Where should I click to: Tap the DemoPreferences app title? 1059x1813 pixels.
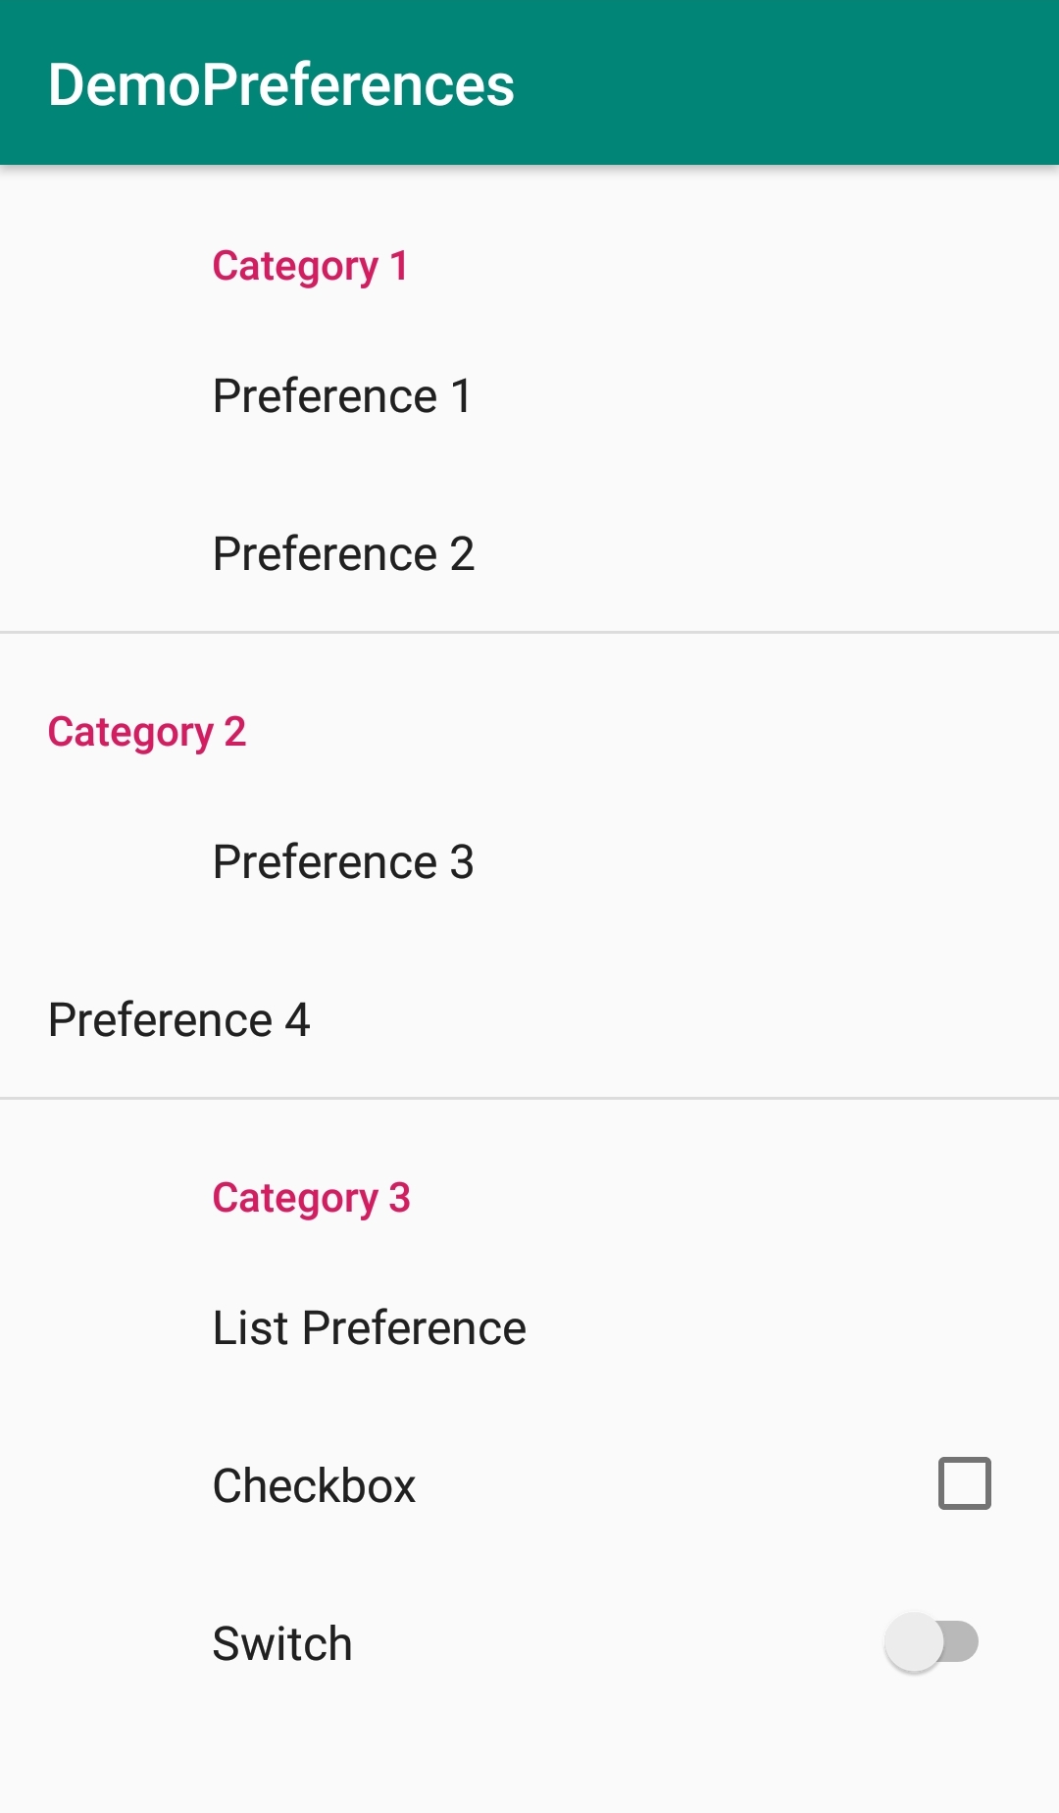pos(280,84)
